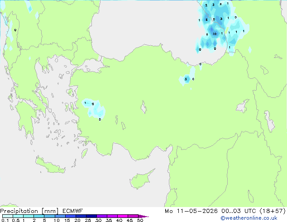Click the 25 legend scale label
This screenshot has width=287, height=222.
pos(88,220)
